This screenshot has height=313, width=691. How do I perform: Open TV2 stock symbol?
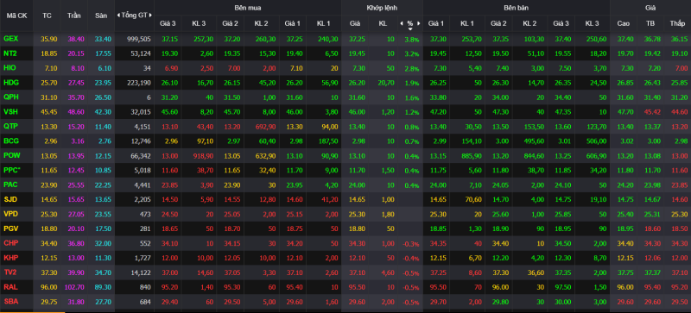pyautogui.click(x=10, y=272)
